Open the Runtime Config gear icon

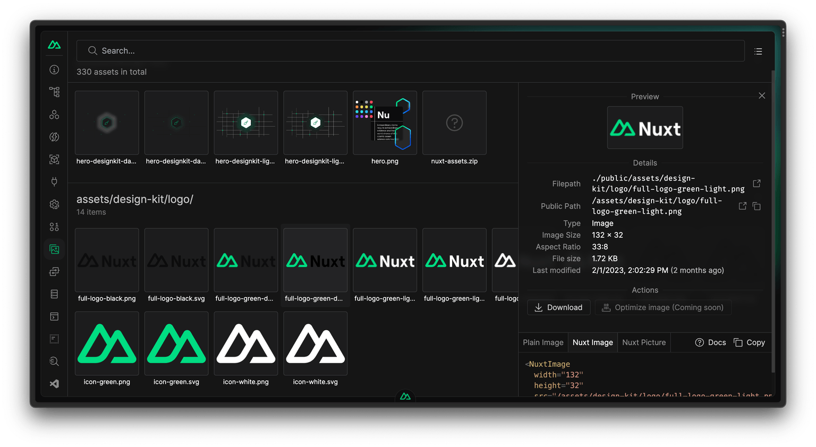[x=54, y=204]
